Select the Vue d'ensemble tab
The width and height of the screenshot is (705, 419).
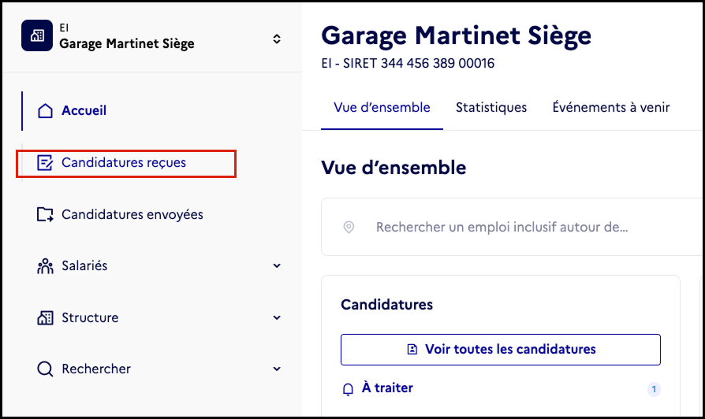(382, 108)
